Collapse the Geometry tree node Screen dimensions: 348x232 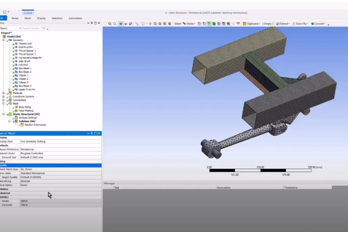click(3, 40)
